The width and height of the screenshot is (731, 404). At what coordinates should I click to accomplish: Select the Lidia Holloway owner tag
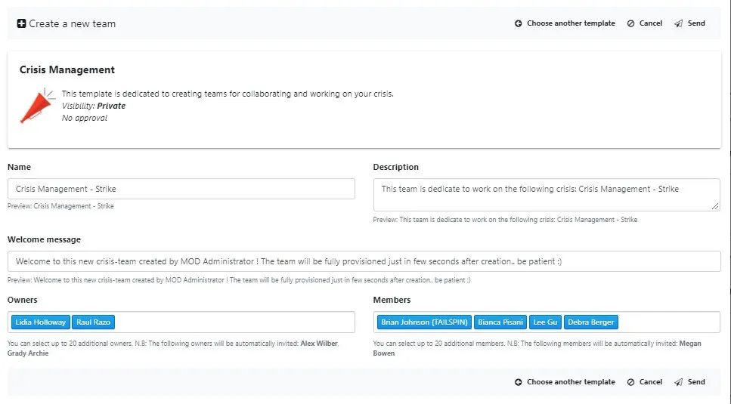tap(41, 322)
